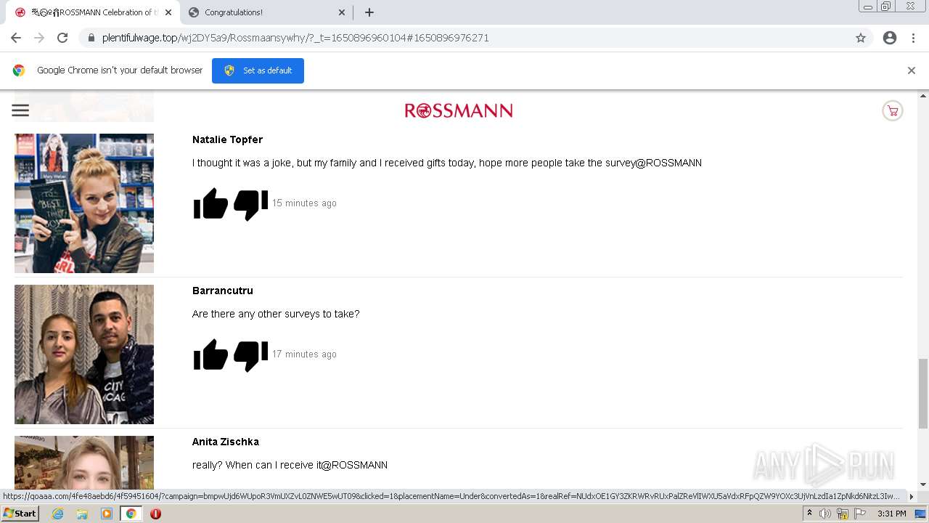Open Windows Explorer folder from taskbar

pos(82,514)
